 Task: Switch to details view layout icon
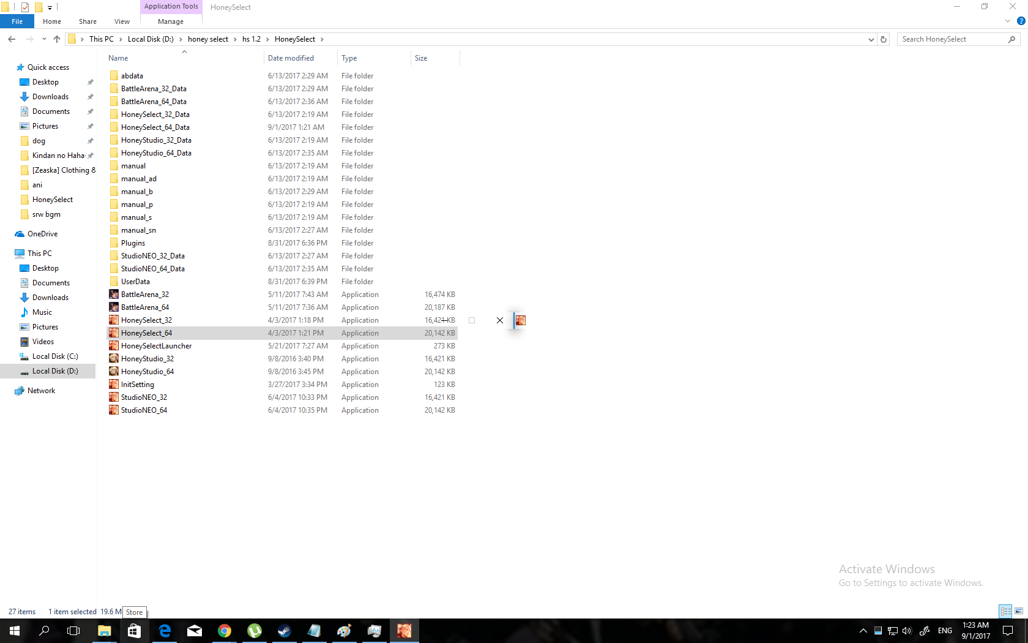[1005, 611]
